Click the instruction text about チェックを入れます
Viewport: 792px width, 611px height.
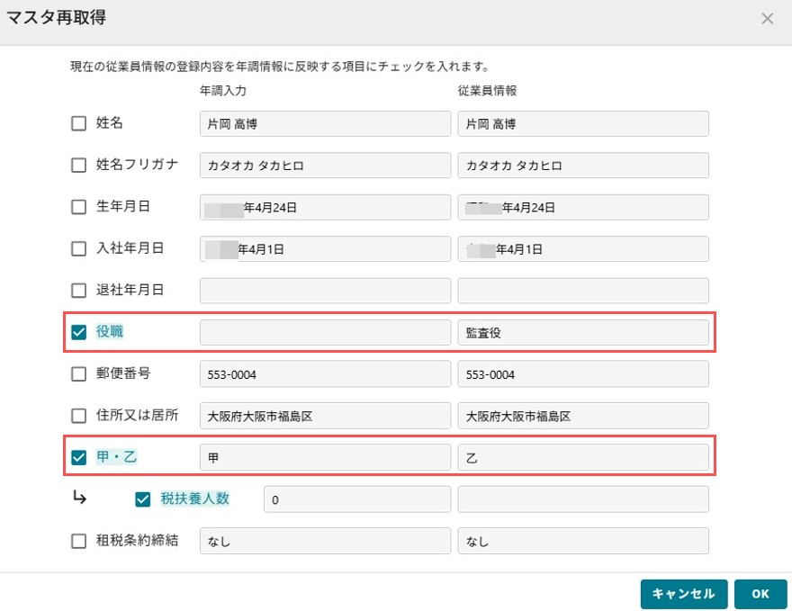pos(280,67)
